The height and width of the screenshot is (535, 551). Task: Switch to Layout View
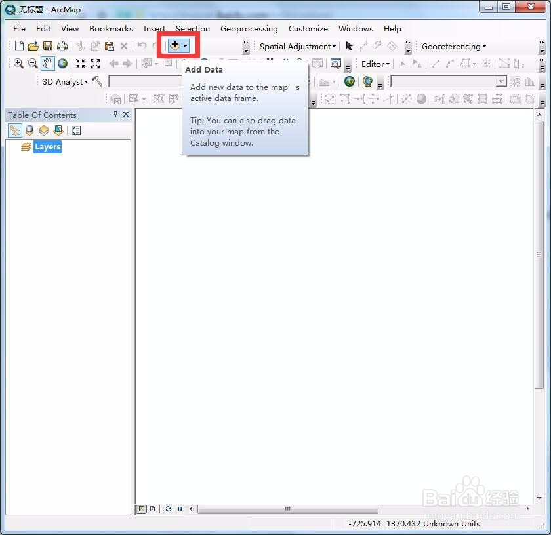(152, 509)
